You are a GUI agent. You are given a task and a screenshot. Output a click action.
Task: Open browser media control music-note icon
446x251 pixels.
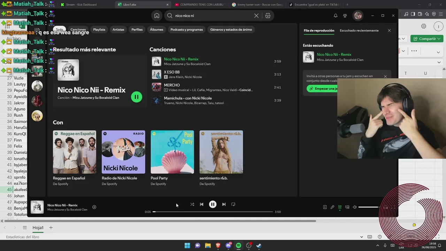406,14
